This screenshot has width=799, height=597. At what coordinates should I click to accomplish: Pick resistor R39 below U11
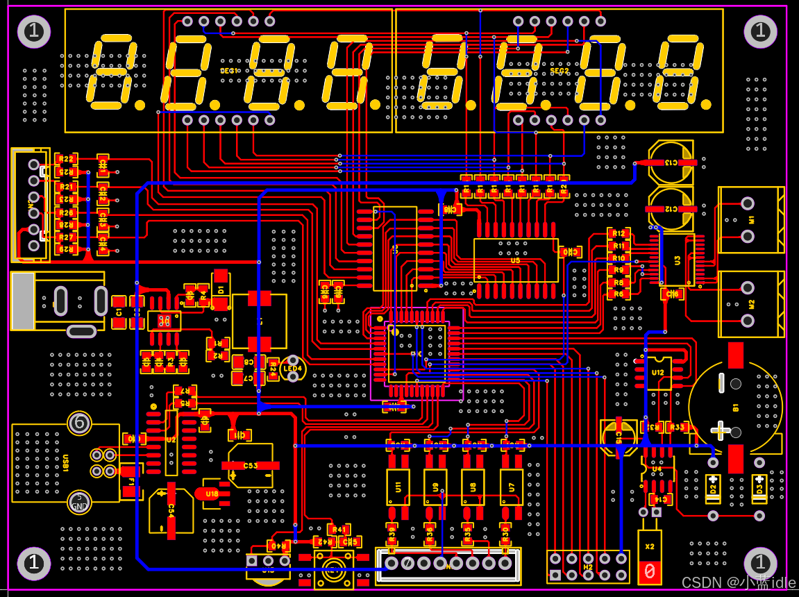click(392, 535)
